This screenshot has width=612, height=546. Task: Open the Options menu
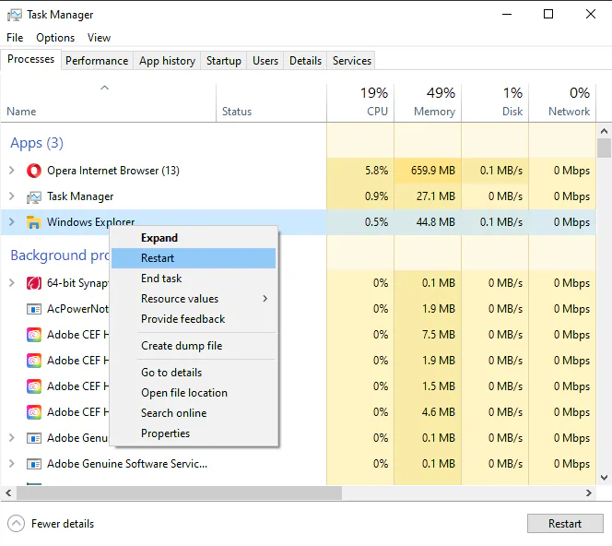(x=55, y=38)
